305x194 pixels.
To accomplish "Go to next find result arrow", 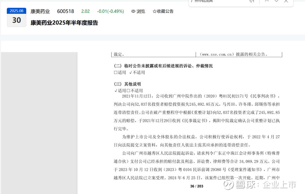I will coord(276,1).
